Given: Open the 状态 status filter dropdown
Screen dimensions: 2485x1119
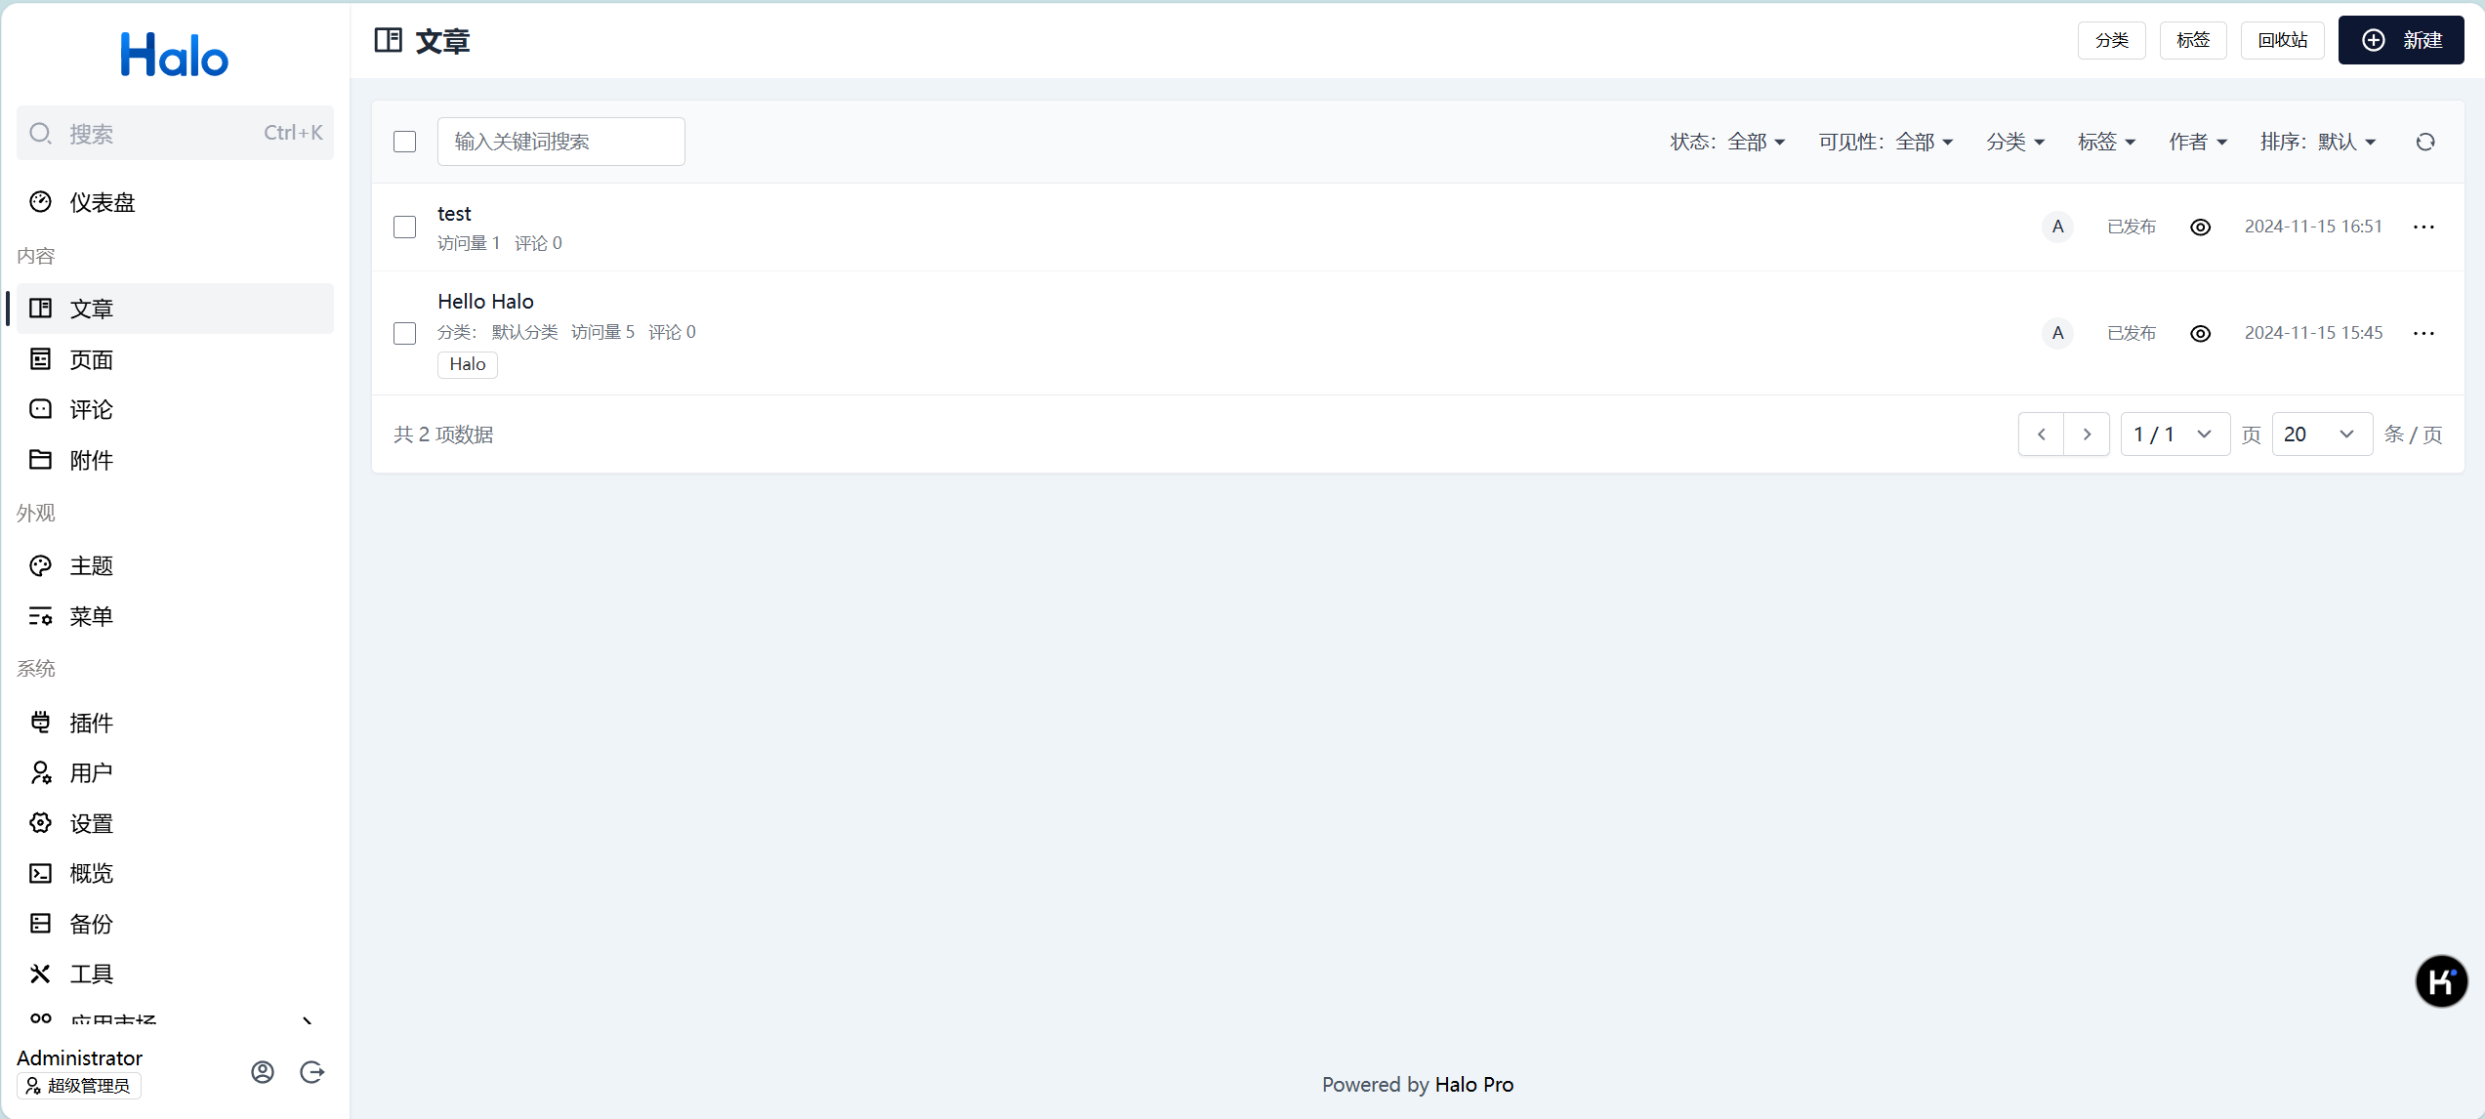Looking at the screenshot, I should pyautogui.click(x=1727, y=143).
